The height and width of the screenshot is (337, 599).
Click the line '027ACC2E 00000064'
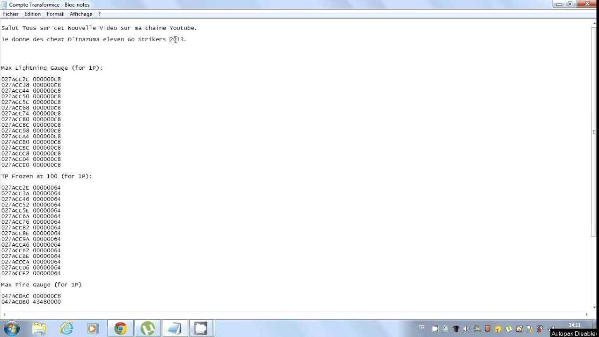[31, 188]
